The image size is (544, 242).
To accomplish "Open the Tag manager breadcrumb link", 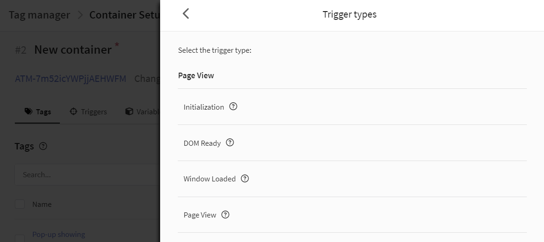I will tap(39, 15).
